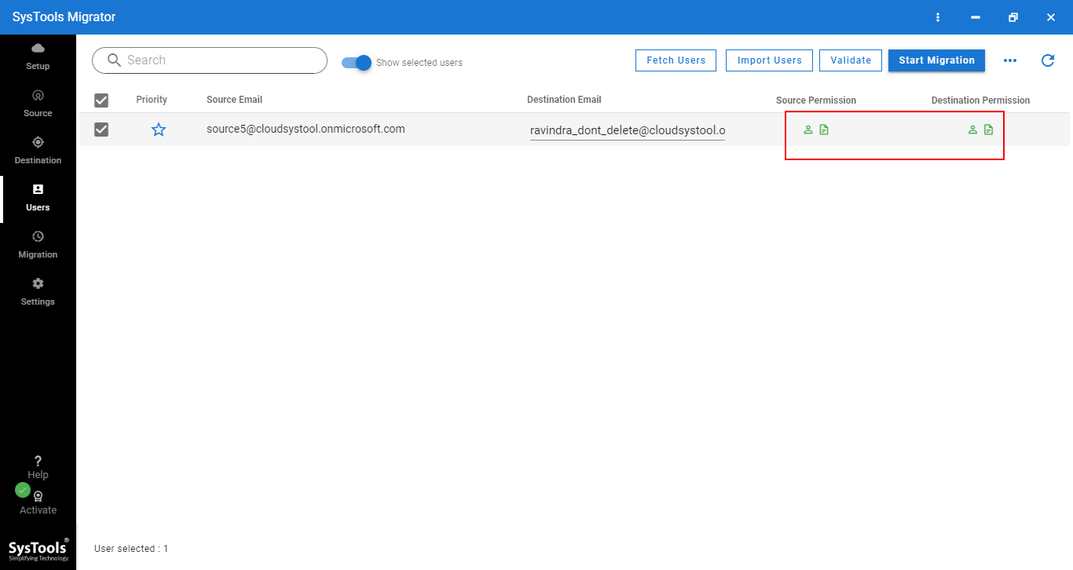Click the Priority column header
This screenshot has width=1073, height=570.
pos(152,100)
